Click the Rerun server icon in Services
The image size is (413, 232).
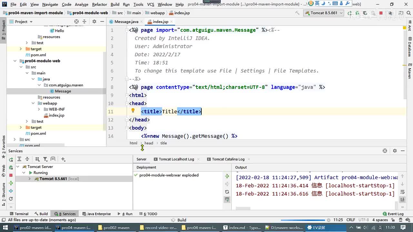click(x=11, y=159)
